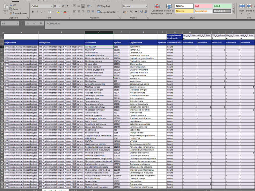Screen dimensions: 255x191
Task: Toggle Italic formatting
Action: point(38,12)
